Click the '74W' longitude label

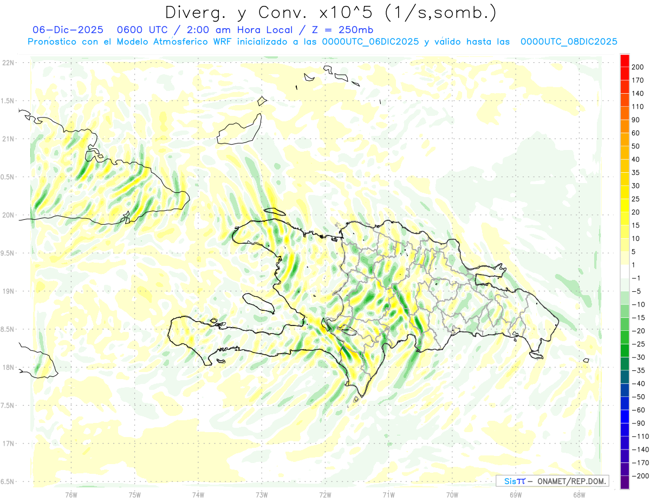[198, 494]
